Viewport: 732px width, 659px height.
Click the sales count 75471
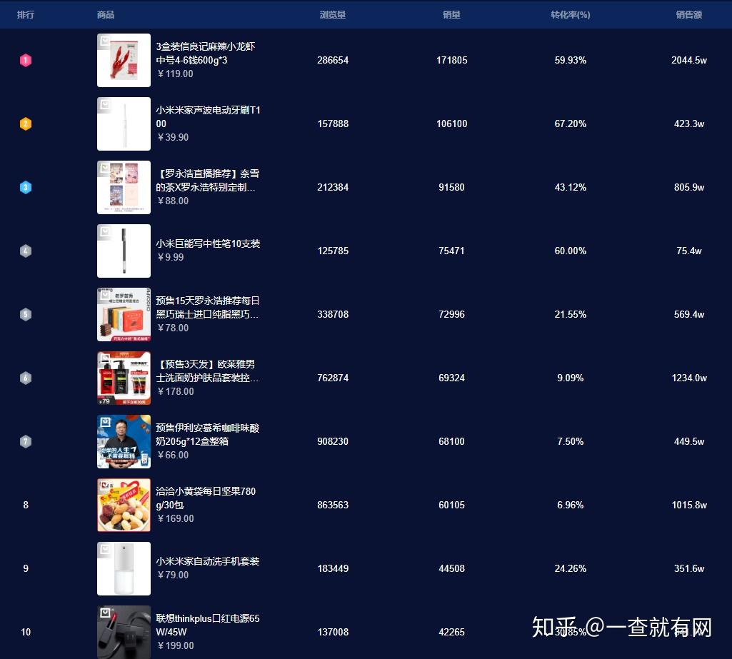[x=451, y=251]
